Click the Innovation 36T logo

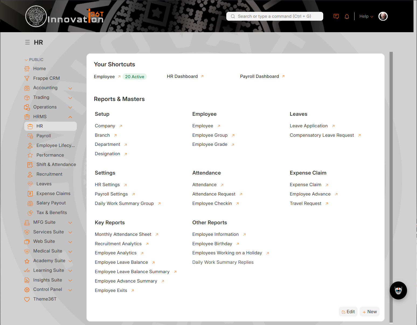click(64, 17)
